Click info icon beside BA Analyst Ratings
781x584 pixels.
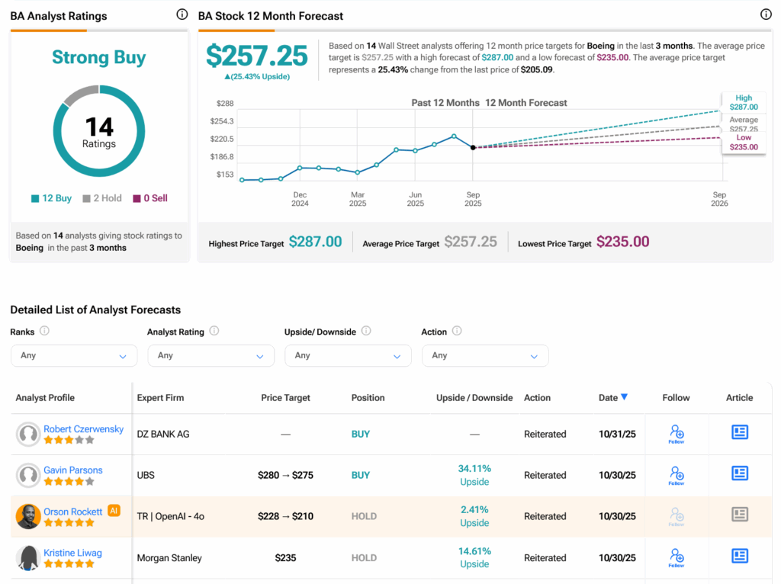182,14
